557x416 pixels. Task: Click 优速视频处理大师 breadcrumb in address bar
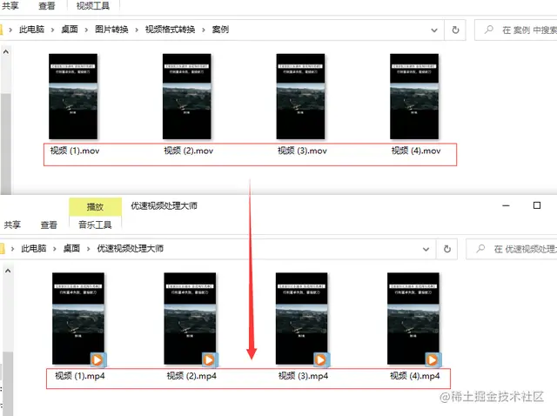coord(131,248)
